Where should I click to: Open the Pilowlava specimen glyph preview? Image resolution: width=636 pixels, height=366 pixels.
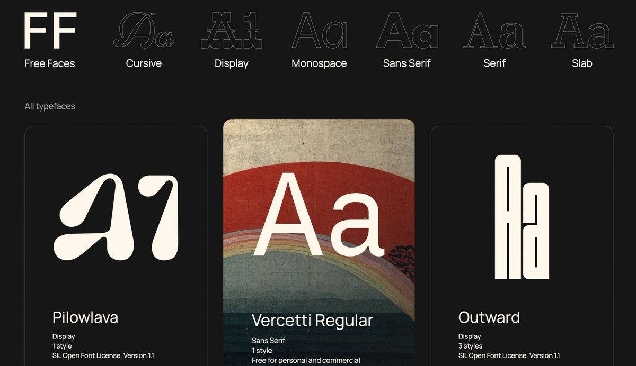click(x=116, y=217)
